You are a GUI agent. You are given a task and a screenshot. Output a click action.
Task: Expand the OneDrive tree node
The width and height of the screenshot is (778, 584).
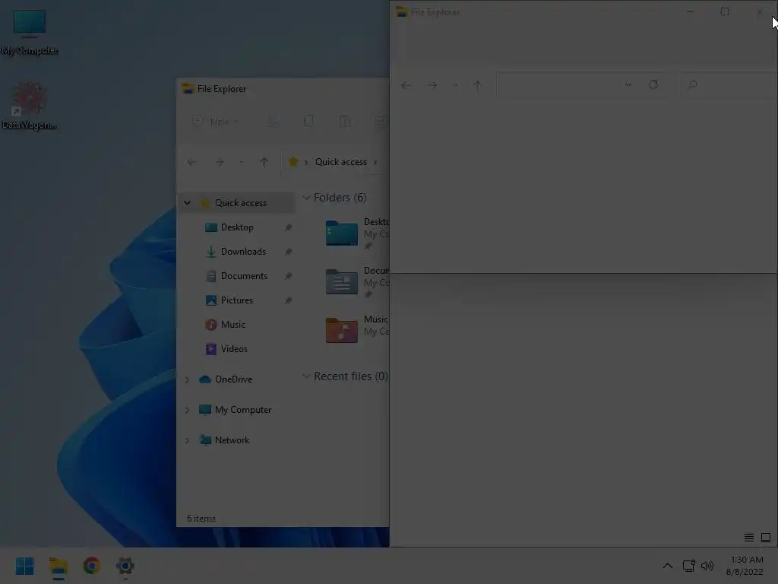pos(187,379)
